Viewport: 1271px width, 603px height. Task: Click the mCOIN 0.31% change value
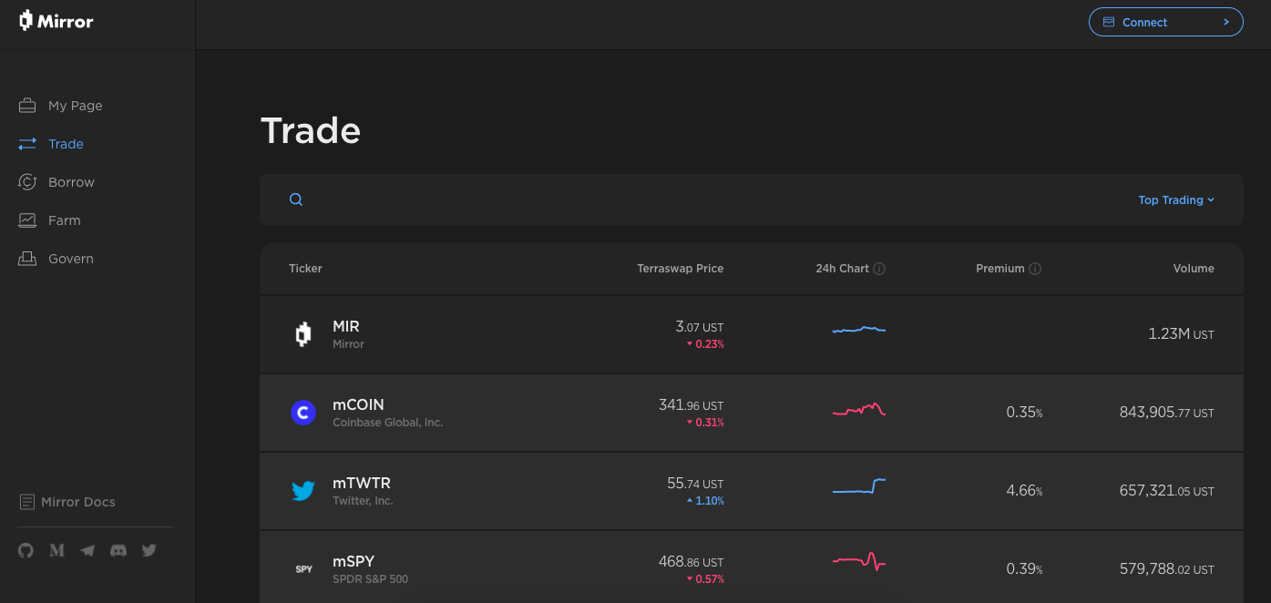[706, 423]
